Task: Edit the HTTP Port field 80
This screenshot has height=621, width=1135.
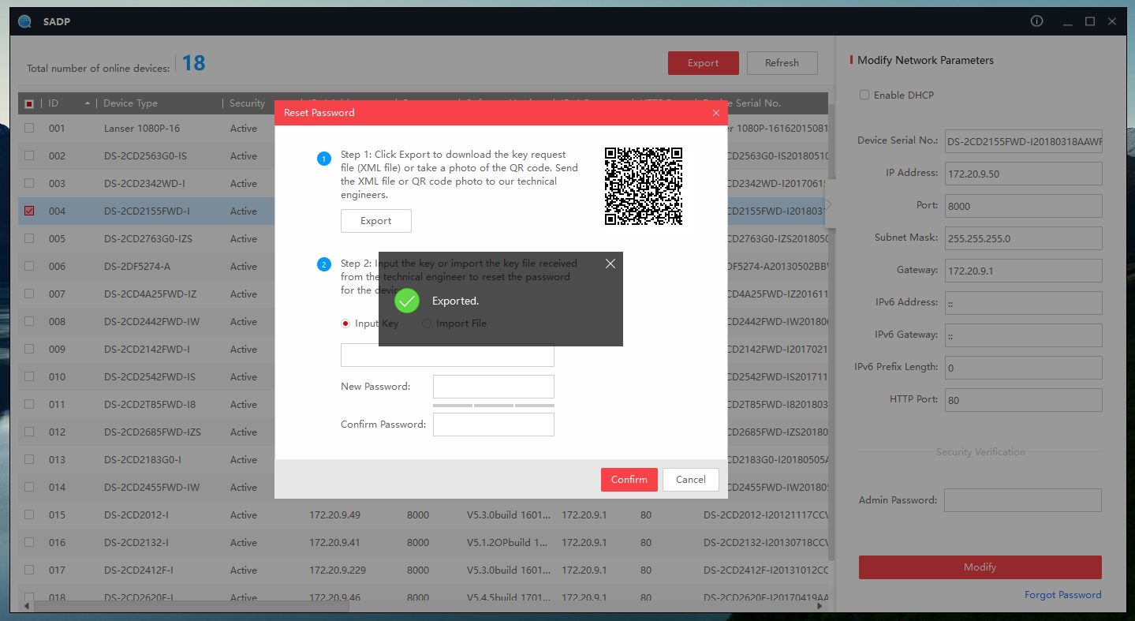Action: [1023, 400]
